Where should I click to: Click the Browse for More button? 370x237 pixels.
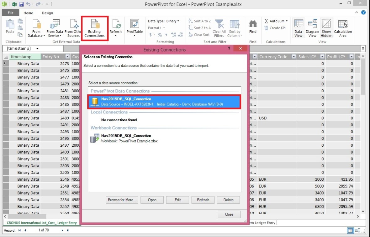[x=122, y=200]
